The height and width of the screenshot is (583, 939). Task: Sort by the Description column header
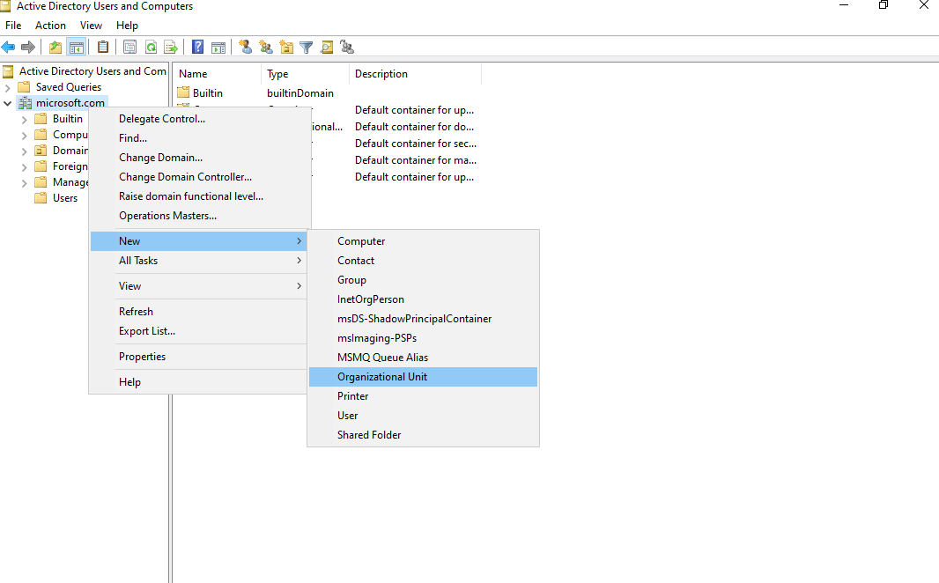click(416, 74)
